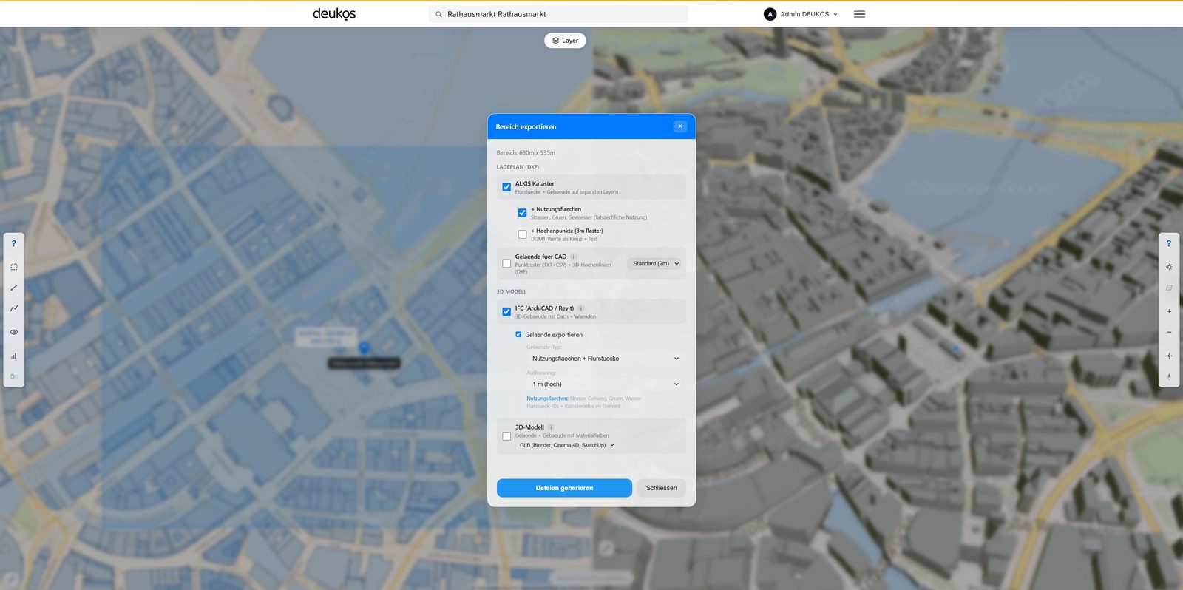1183x590 pixels.
Task: Show info for 3D-Modell option
Action: [x=551, y=427]
